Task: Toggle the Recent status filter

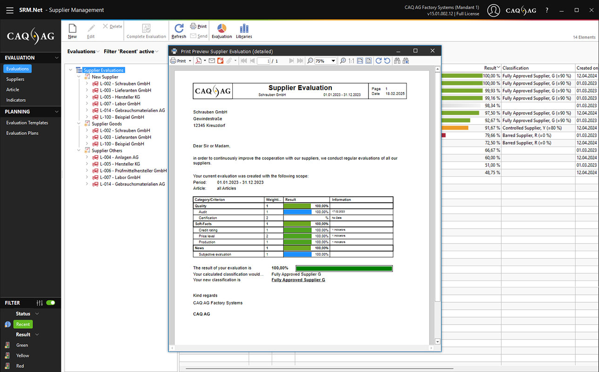Action: pyautogui.click(x=23, y=325)
